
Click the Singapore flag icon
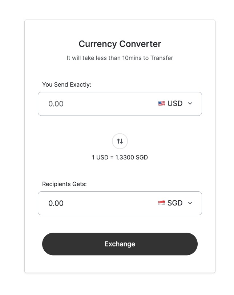click(162, 203)
